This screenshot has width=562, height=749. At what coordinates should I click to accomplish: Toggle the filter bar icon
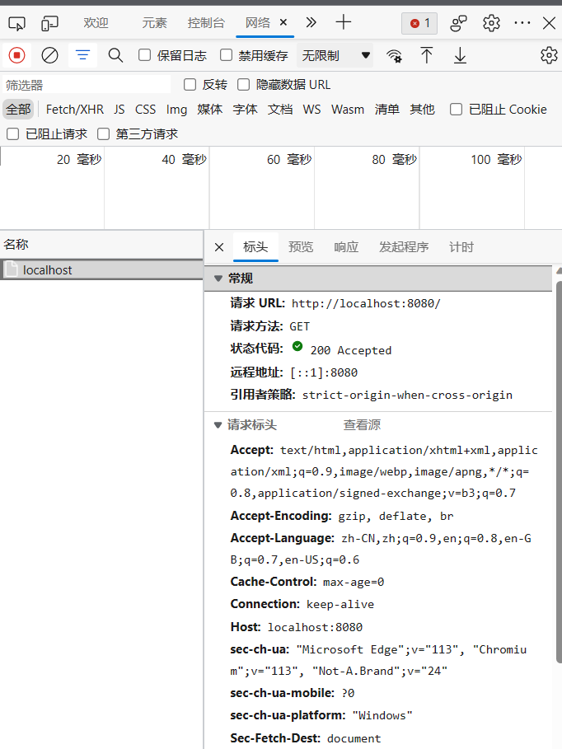[82, 55]
